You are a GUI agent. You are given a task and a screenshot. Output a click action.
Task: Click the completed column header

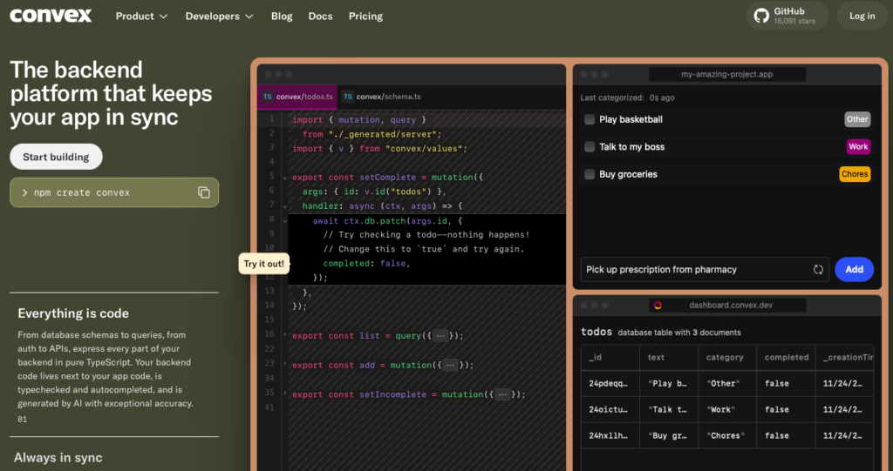pyautogui.click(x=787, y=357)
